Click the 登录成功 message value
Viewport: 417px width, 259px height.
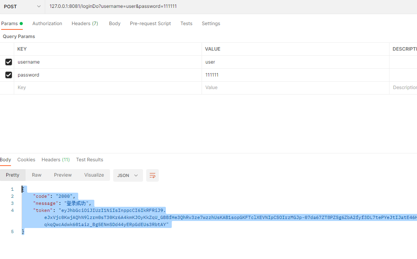coord(76,204)
